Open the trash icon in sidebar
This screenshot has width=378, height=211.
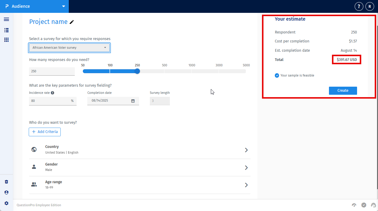click(x=6, y=182)
